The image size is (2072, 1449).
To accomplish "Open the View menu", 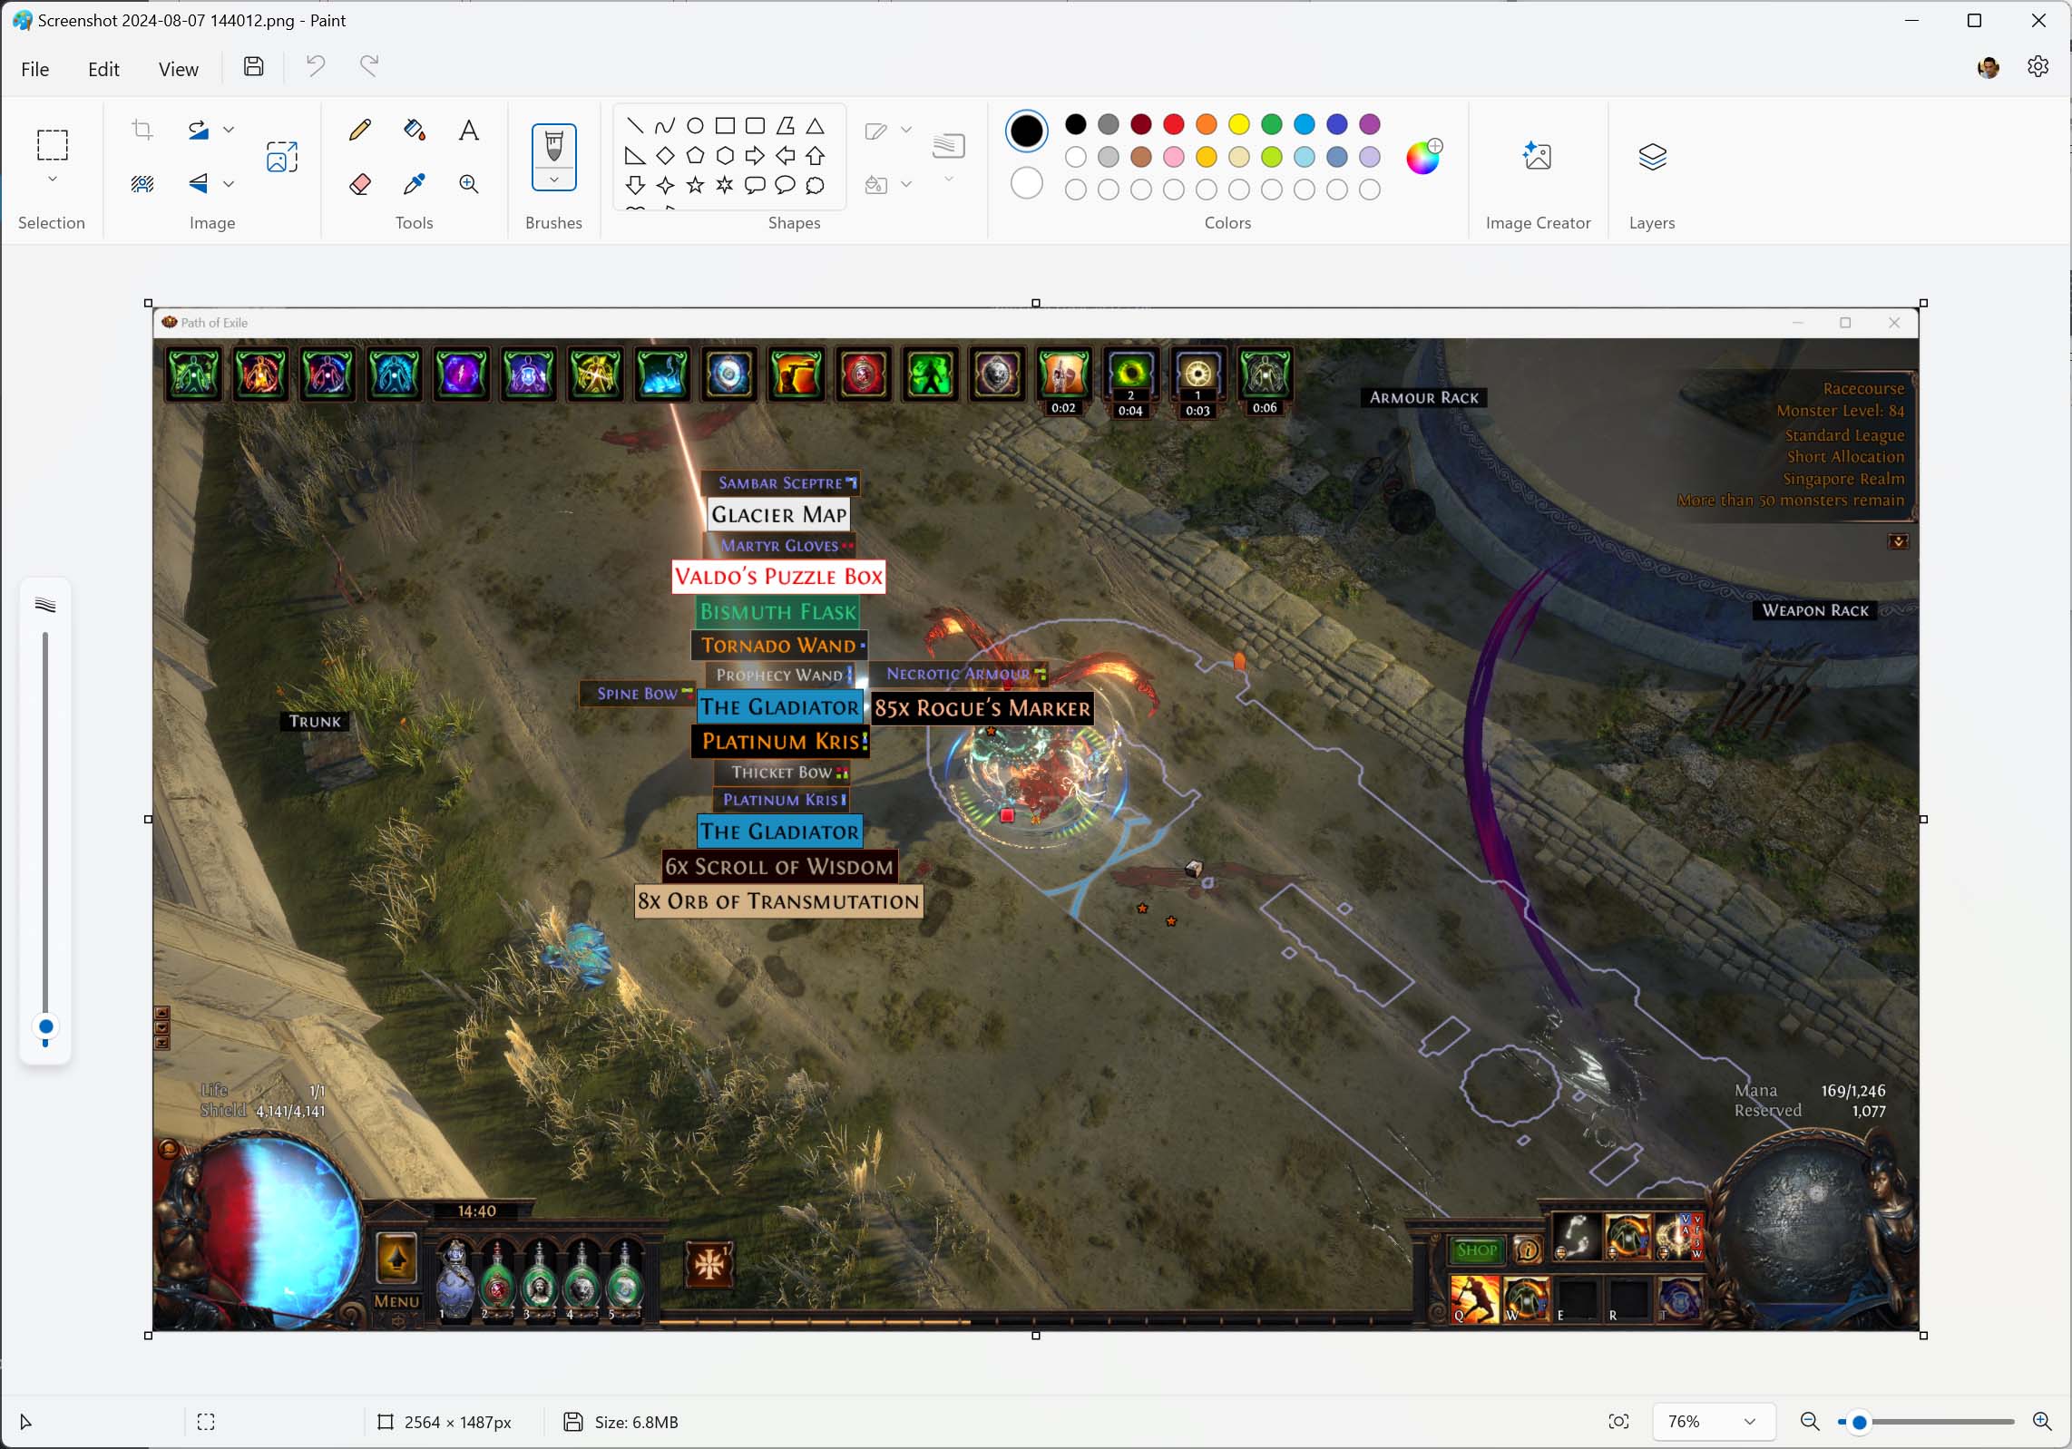I will click(x=178, y=69).
